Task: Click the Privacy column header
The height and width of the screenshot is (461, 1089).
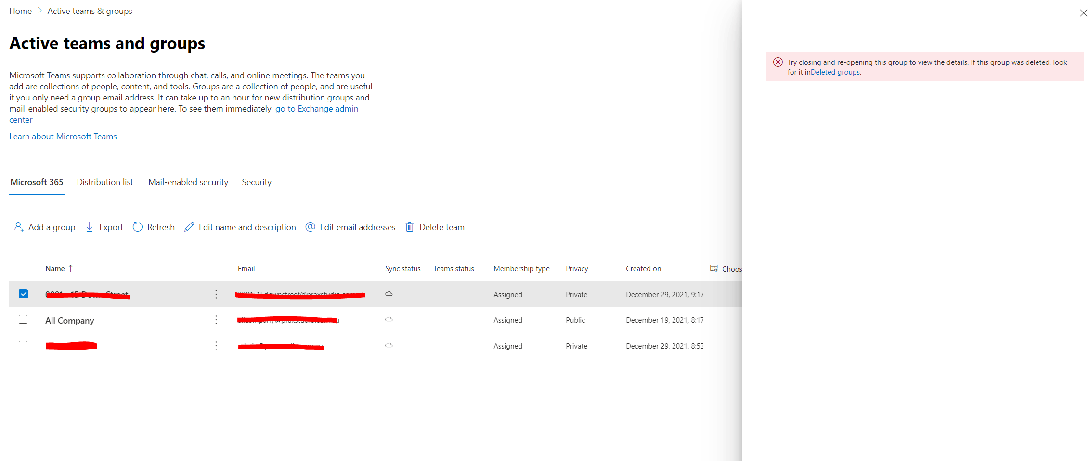Action: point(577,269)
